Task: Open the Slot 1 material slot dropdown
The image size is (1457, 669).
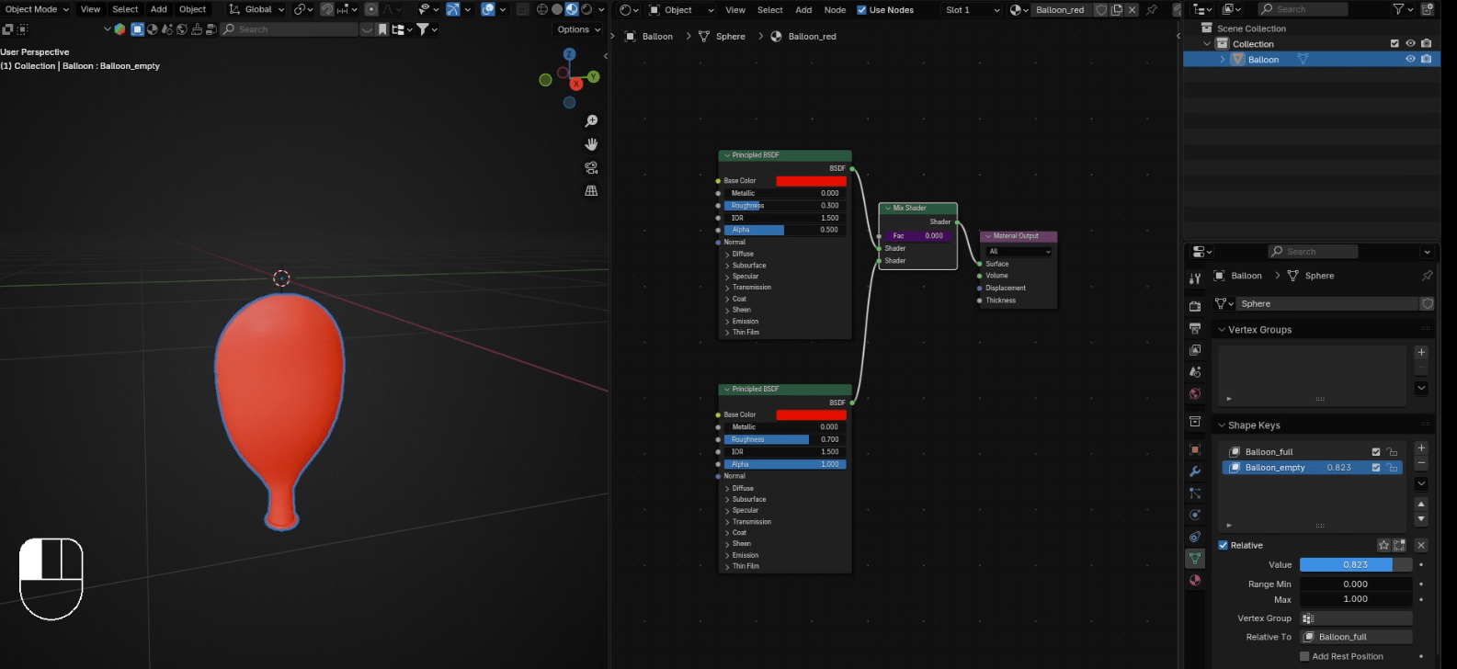Action: point(973,10)
